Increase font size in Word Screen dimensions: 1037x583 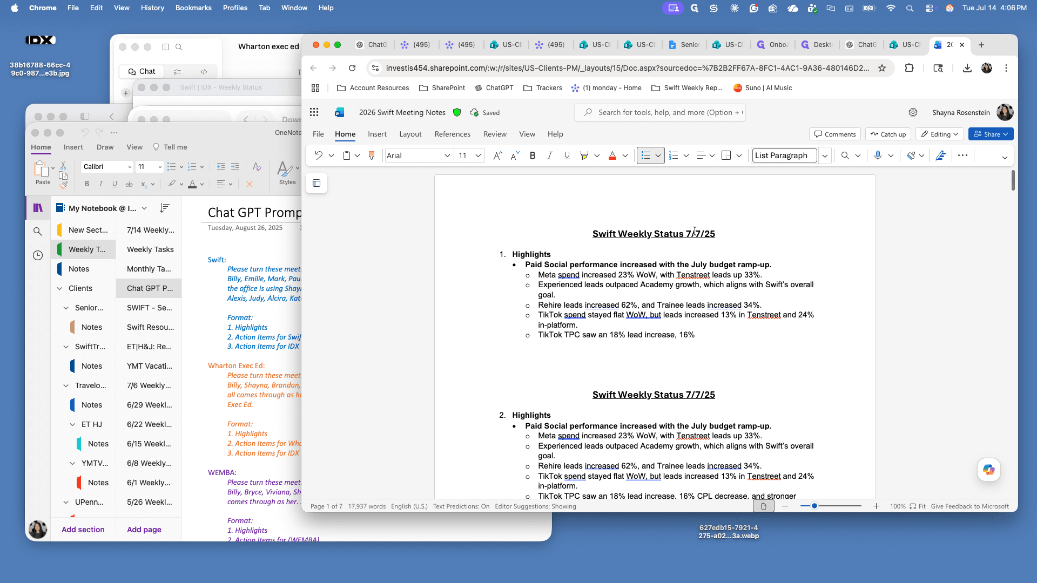[497, 155]
